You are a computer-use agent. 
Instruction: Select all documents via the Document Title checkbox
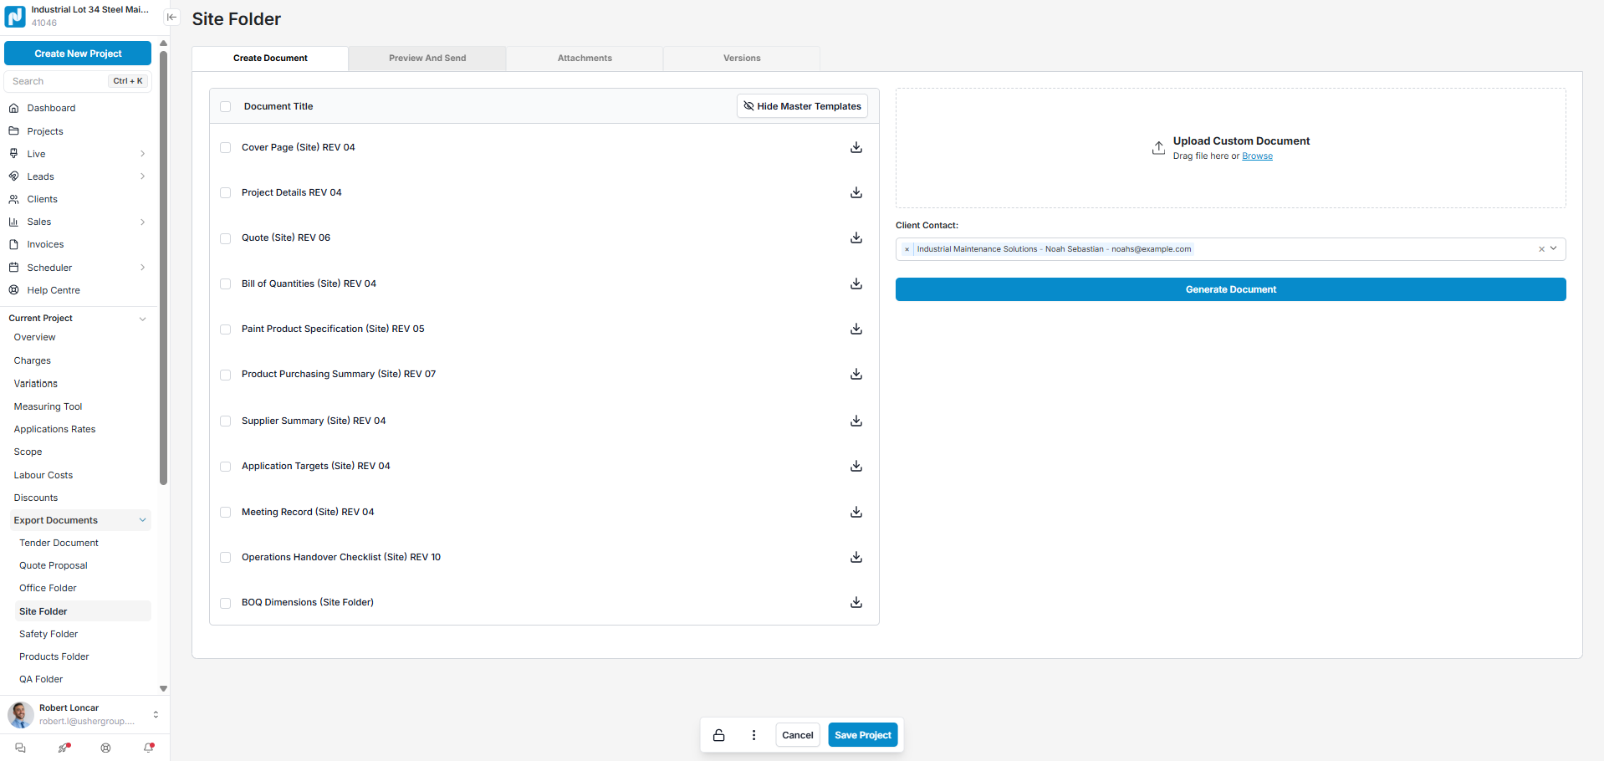tap(225, 107)
